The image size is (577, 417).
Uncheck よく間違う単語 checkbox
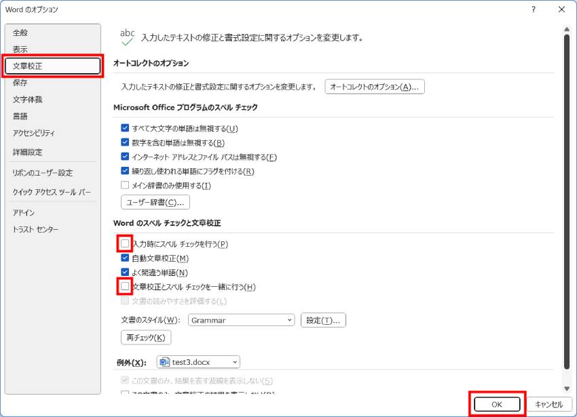point(125,273)
